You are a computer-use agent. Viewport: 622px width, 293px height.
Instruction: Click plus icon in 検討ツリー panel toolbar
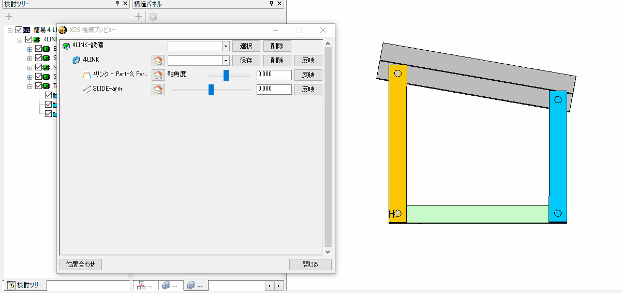(x=9, y=17)
